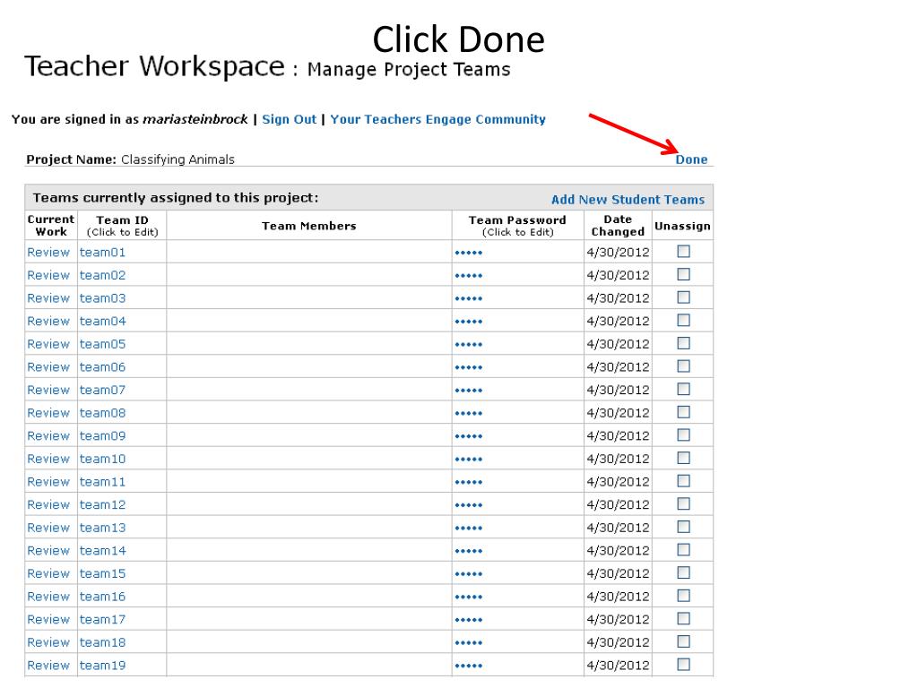
Task: Sign Out of the teacher account
Action: pyautogui.click(x=290, y=119)
